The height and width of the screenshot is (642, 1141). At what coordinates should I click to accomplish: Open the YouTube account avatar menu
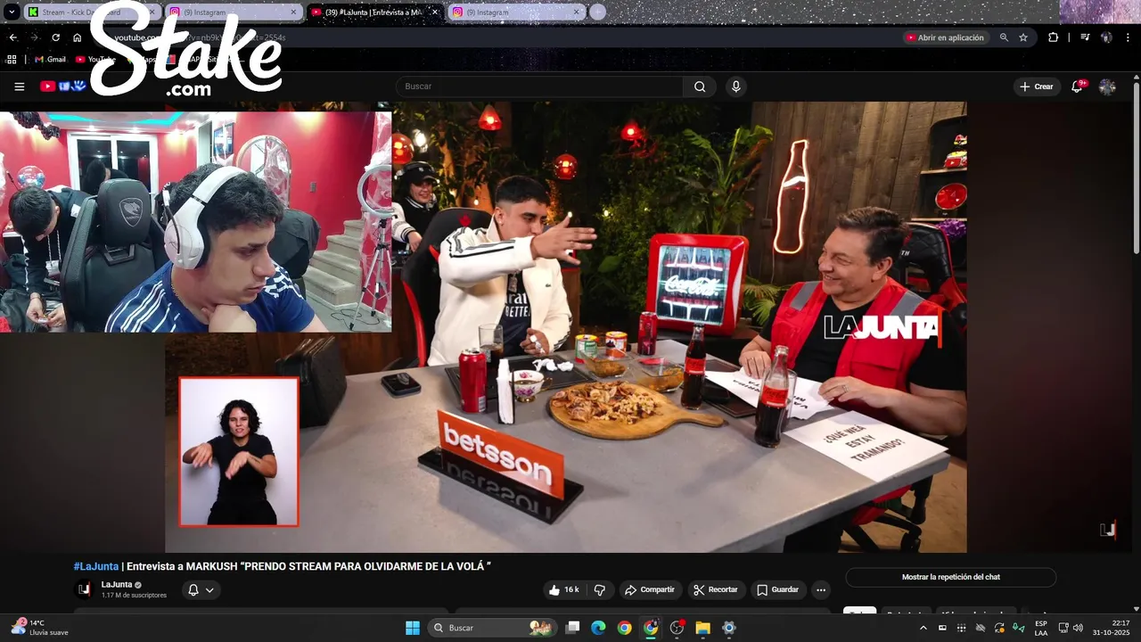coord(1107,86)
